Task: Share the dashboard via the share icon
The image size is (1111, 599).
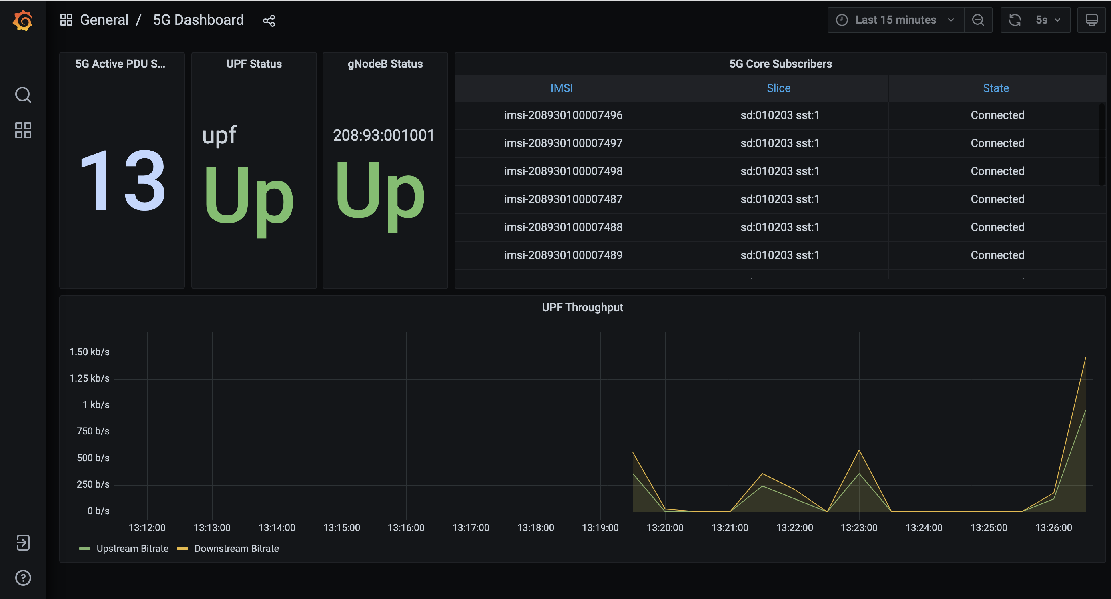Action: [x=269, y=20]
